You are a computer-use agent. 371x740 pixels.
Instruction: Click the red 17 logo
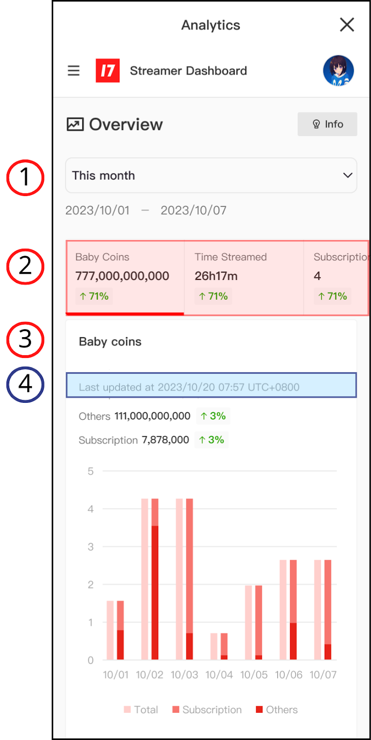(x=108, y=71)
